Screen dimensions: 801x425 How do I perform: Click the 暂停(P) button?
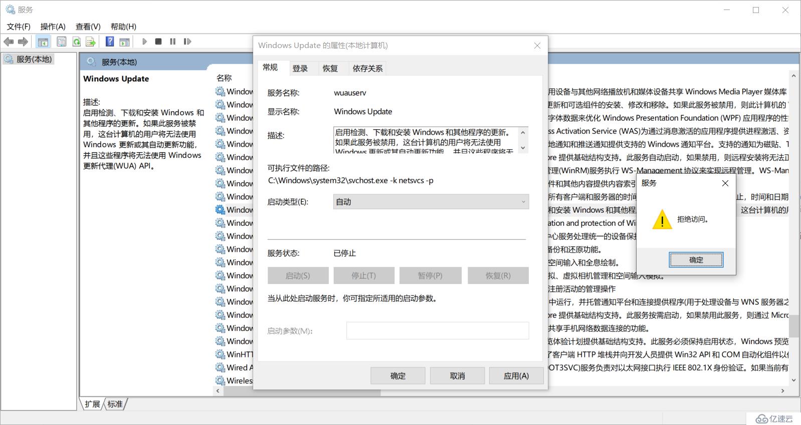430,275
